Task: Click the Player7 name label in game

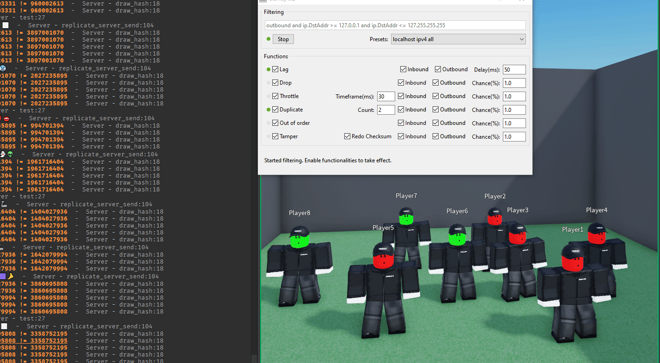Action: [406, 196]
